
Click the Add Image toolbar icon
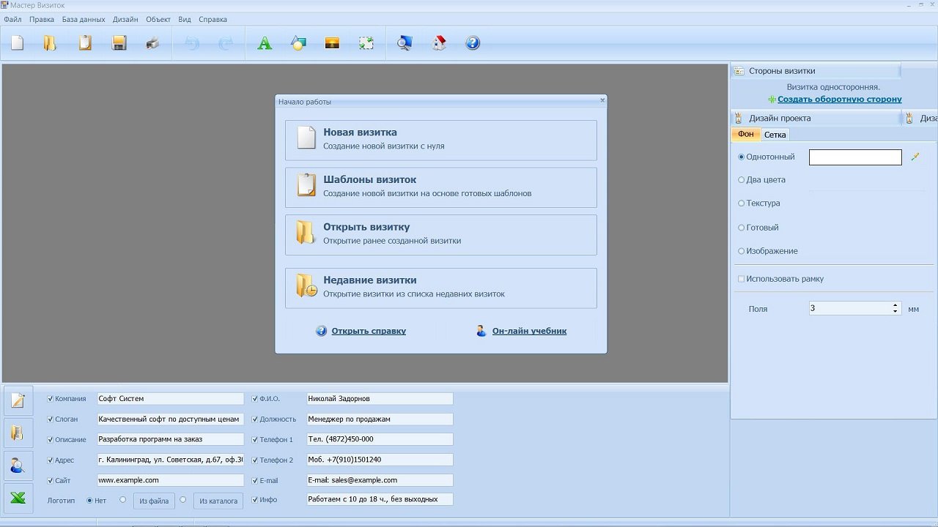(x=332, y=44)
